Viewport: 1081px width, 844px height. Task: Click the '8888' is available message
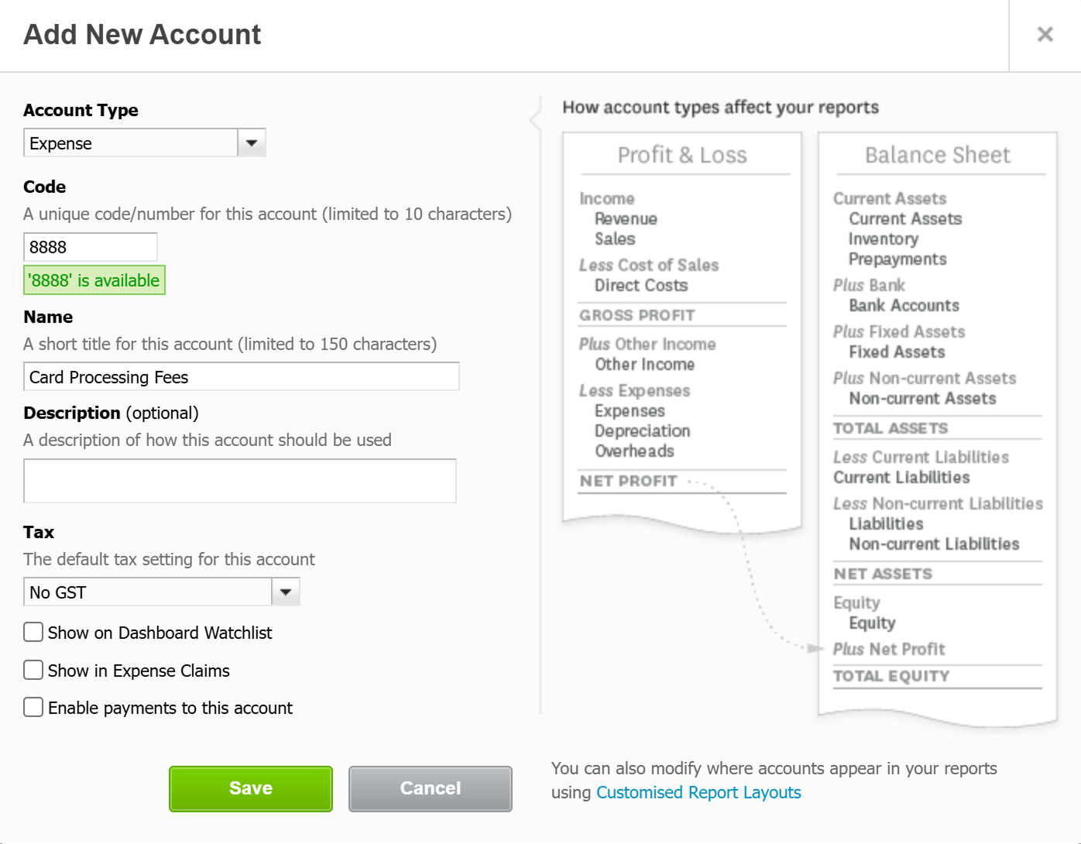[94, 280]
